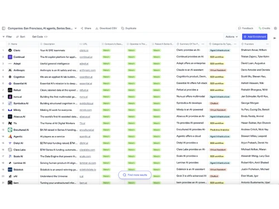This screenshot has height=209, width=279.
Task: Click the Sidekick company logo
Action: click(10, 169)
